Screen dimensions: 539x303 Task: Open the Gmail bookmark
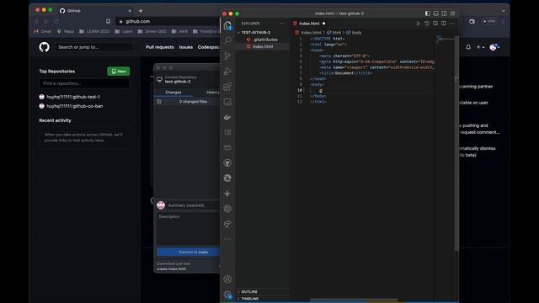[43, 31]
